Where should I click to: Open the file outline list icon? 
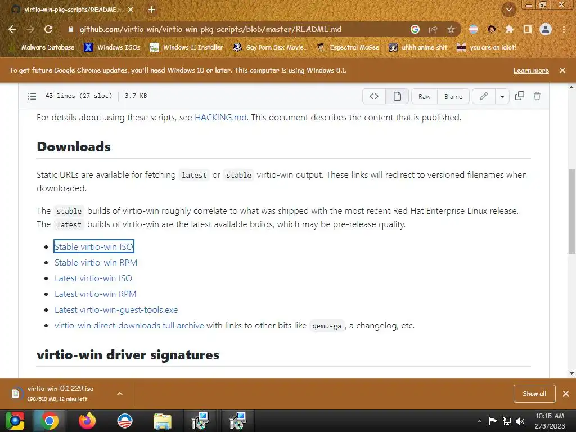pos(32,96)
